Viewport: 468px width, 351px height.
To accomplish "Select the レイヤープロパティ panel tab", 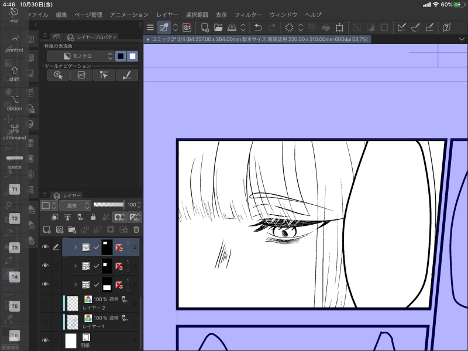I will coord(92,37).
